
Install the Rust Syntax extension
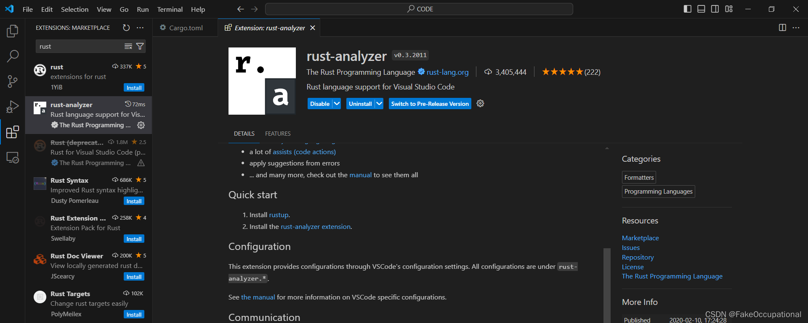(134, 201)
